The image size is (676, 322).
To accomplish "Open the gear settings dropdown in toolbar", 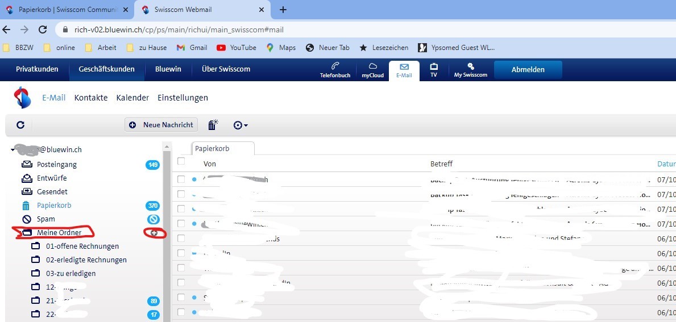I will pyautogui.click(x=240, y=126).
